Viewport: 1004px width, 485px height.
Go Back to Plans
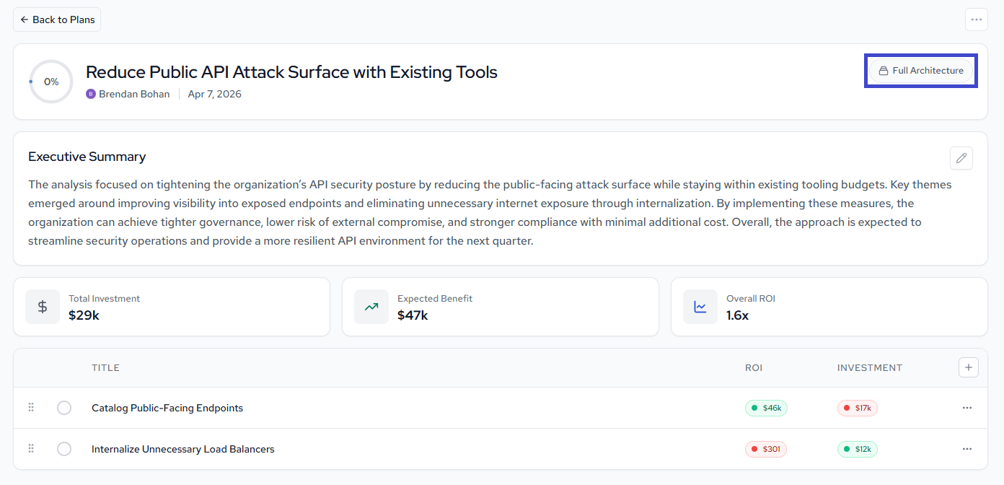(x=57, y=19)
